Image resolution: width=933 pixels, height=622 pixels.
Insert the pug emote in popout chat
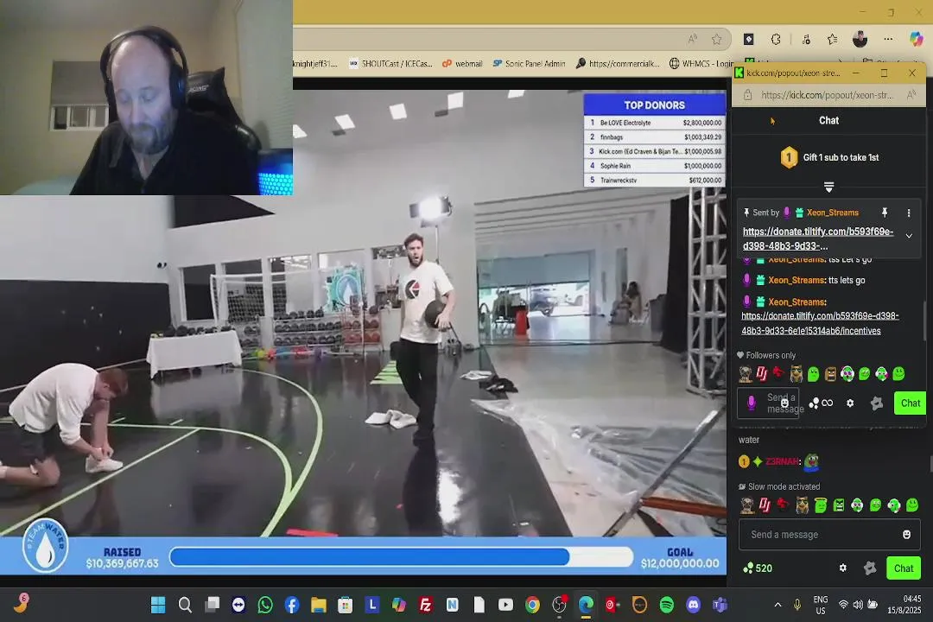point(745,374)
